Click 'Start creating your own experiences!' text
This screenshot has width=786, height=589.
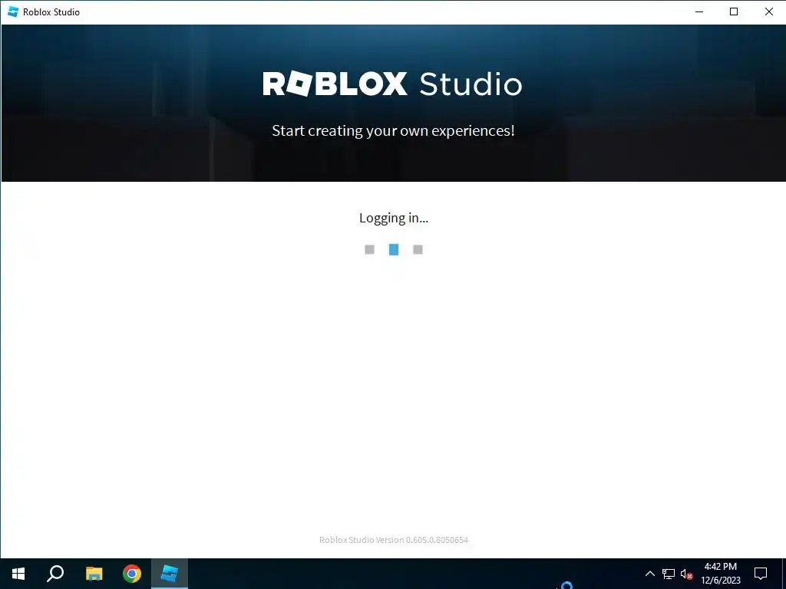393,130
